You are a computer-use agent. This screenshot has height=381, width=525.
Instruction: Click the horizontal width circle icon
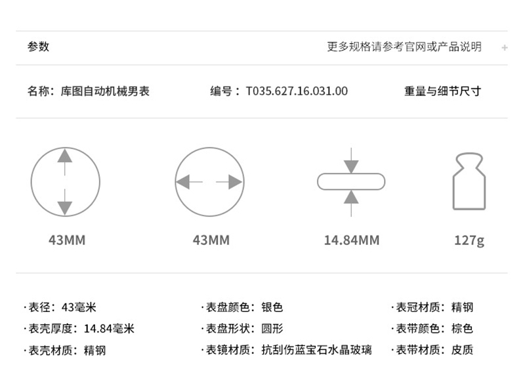coord(209,182)
